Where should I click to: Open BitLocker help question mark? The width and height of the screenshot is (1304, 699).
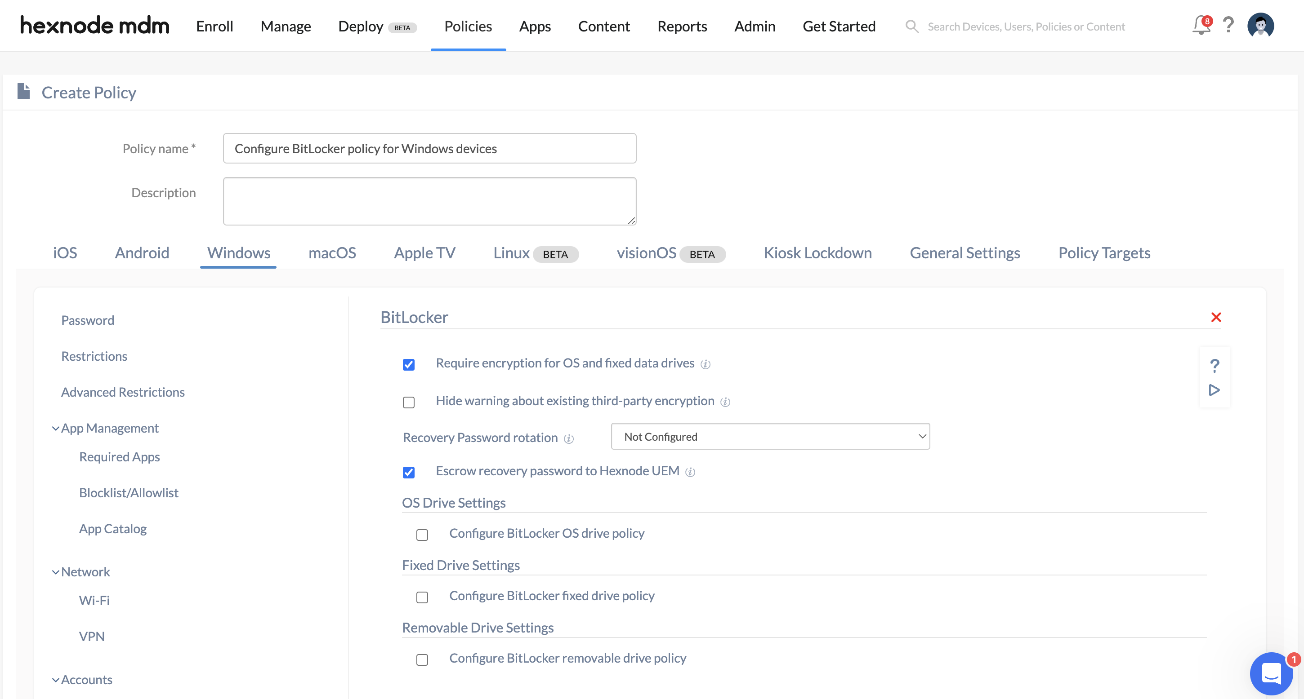tap(1215, 366)
